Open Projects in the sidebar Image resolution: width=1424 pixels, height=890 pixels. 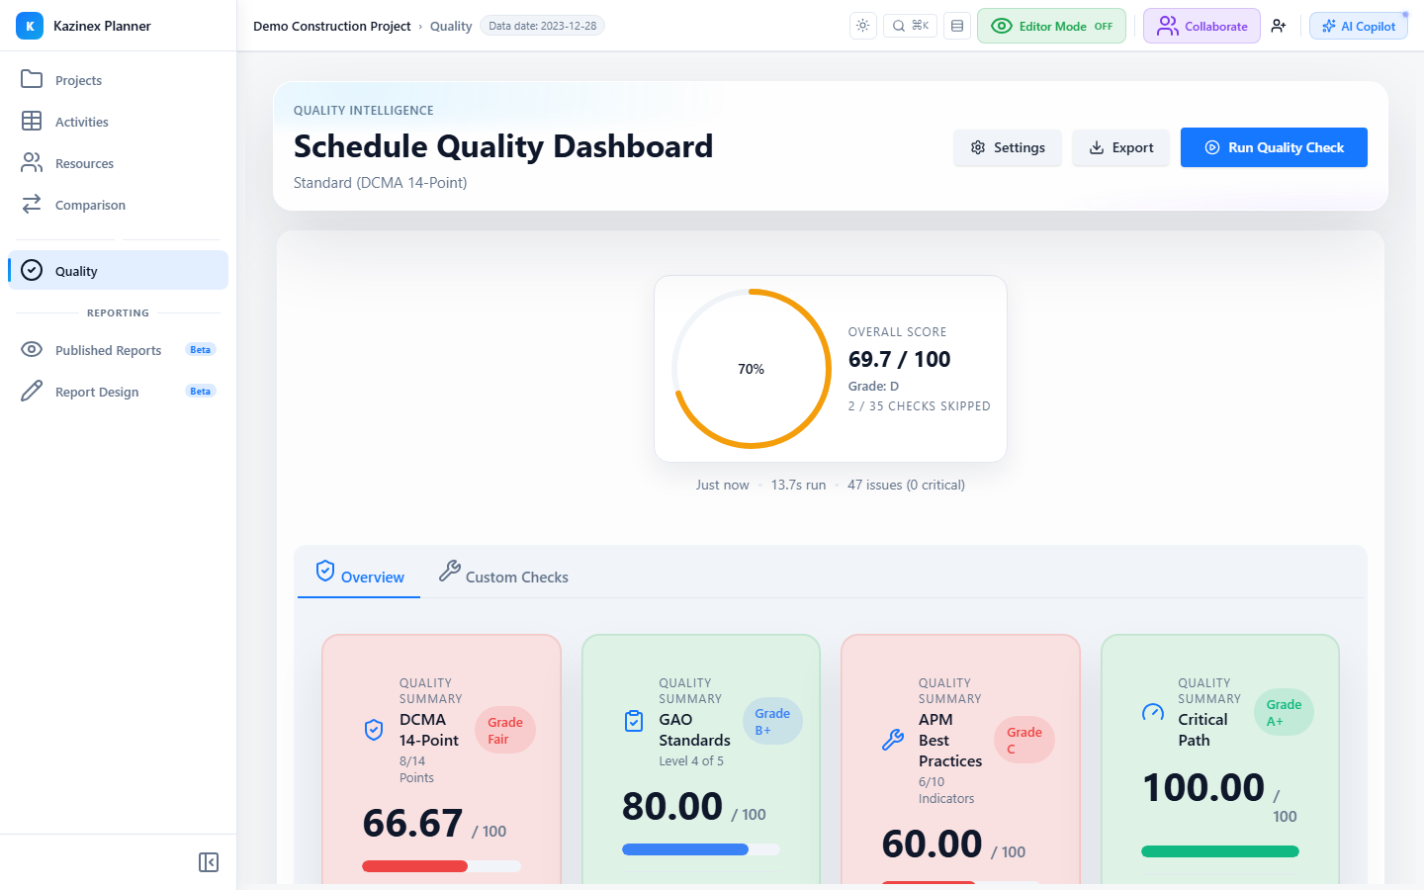pyautogui.click(x=118, y=80)
